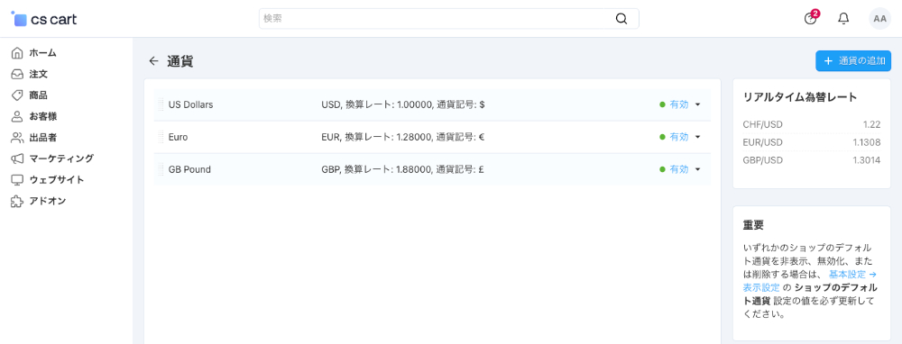Click the CHF/USD rate row
Image resolution: width=902 pixels, height=344 pixels.
click(x=811, y=124)
